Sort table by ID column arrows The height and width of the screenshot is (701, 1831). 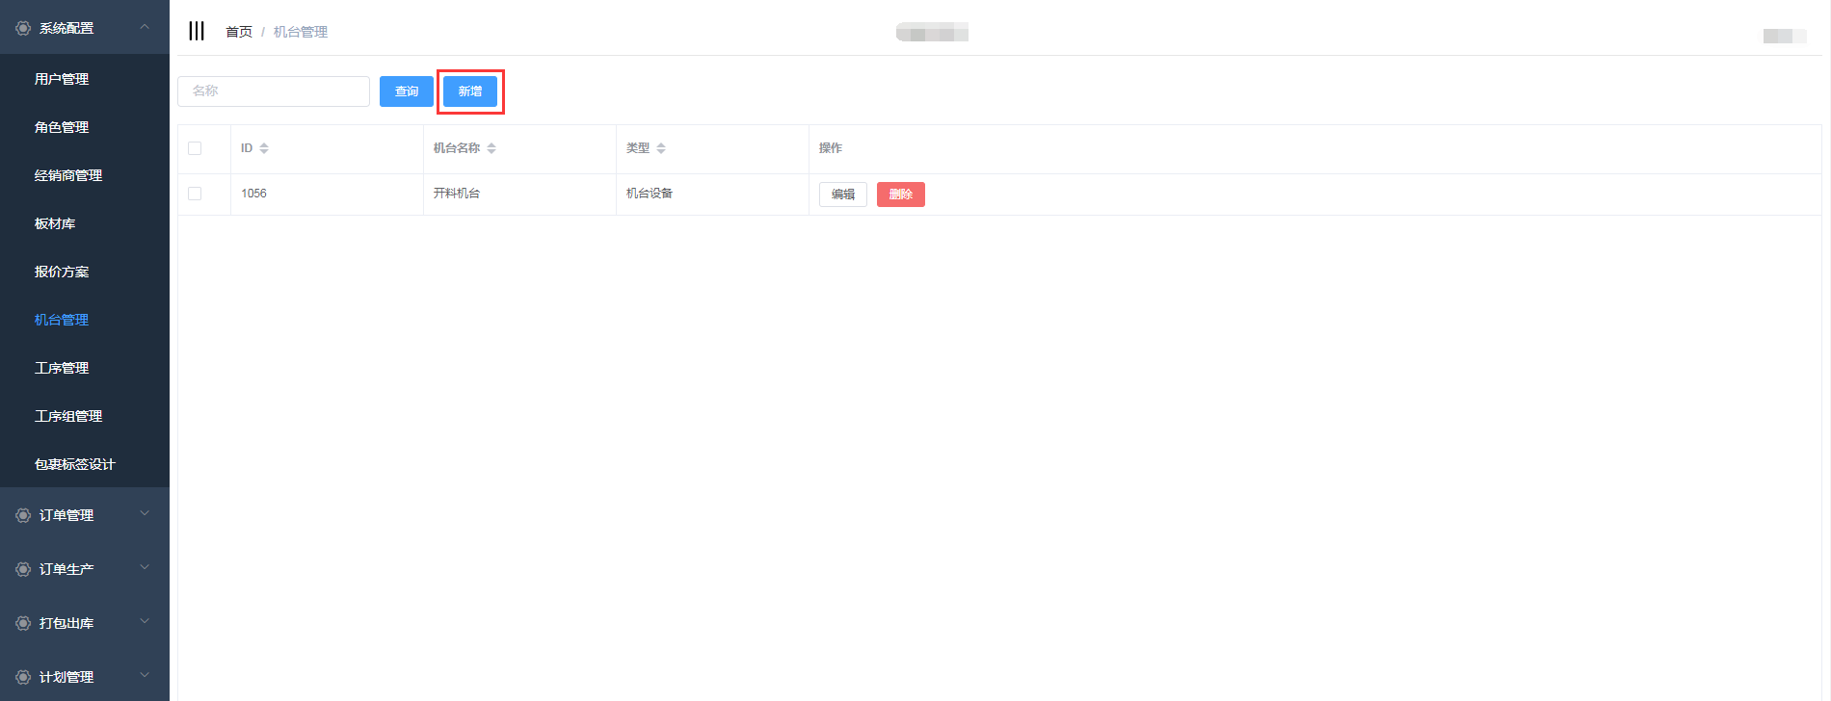tap(264, 148)
